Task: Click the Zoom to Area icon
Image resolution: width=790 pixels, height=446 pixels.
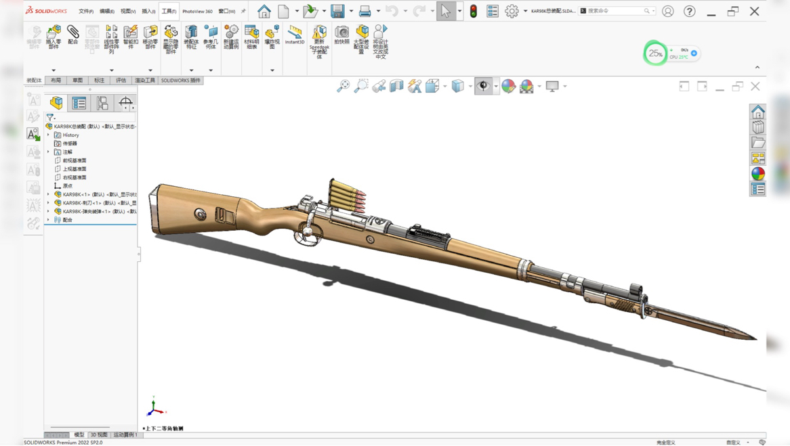Action: coord(360,86)
